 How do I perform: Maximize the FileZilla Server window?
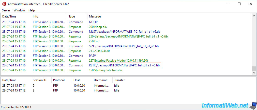click(x=239, y=4)
